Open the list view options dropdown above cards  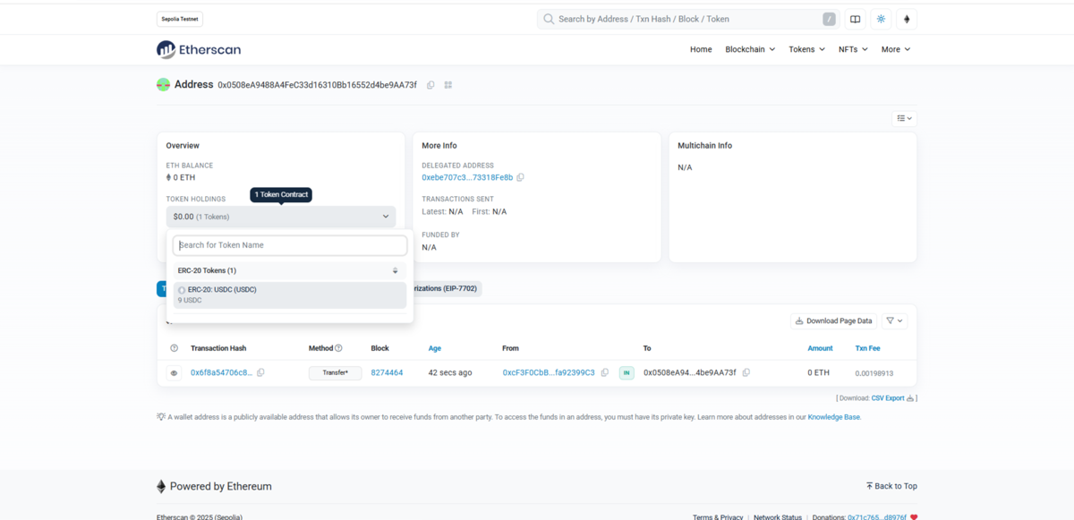coord(904,118)
